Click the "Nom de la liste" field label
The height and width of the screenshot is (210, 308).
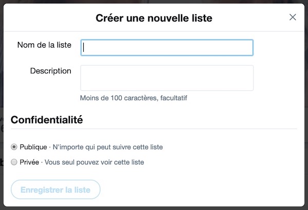[44, 45]
